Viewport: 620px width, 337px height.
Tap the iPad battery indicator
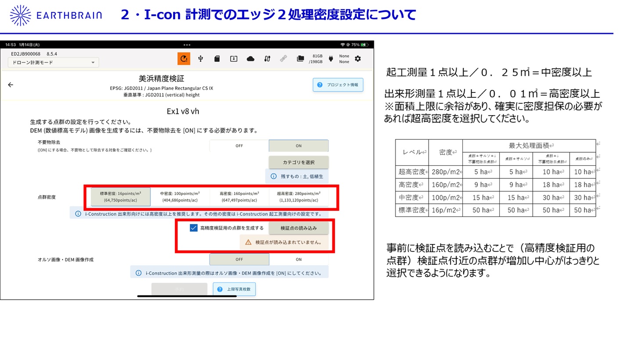[364, 45]
